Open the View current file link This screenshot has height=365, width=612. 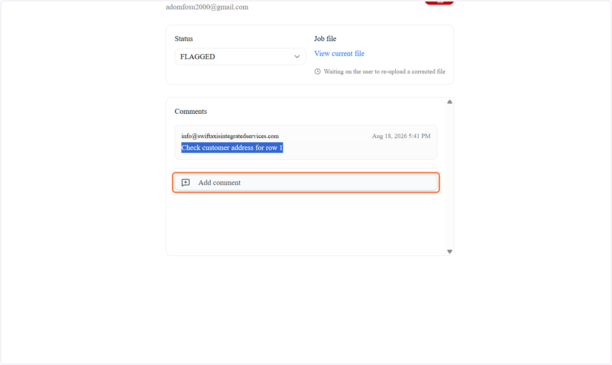click(339, 54)
